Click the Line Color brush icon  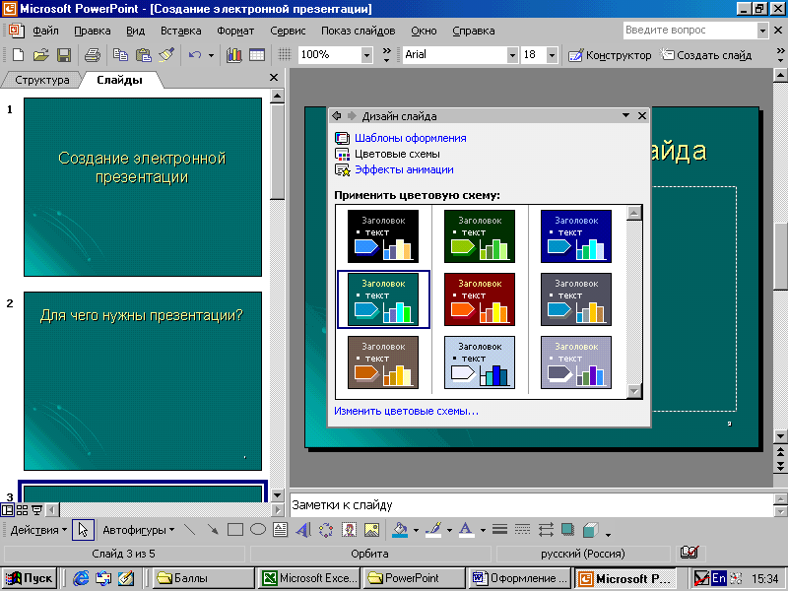pyautogui.click(x=433, y=530)
